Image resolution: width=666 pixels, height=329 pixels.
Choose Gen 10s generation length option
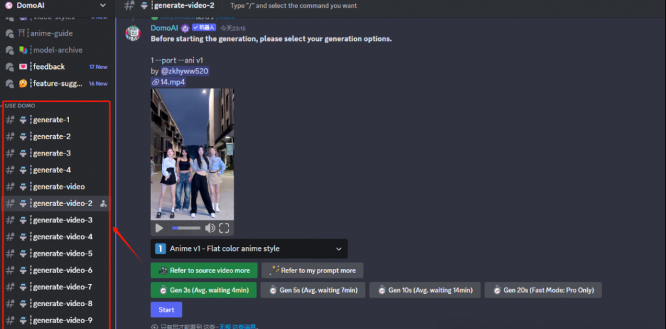click(424, 290)
